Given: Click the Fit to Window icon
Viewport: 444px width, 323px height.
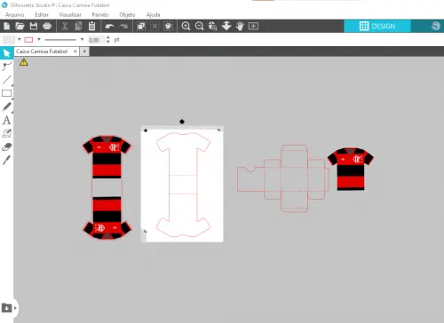Looking at the screenshot, I should click(253, 27).
